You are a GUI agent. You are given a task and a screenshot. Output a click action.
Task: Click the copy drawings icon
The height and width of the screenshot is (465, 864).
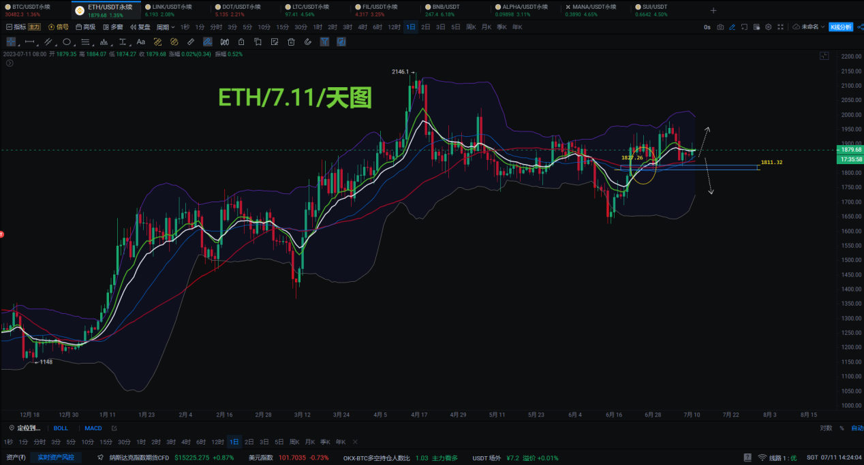[258, 42]
